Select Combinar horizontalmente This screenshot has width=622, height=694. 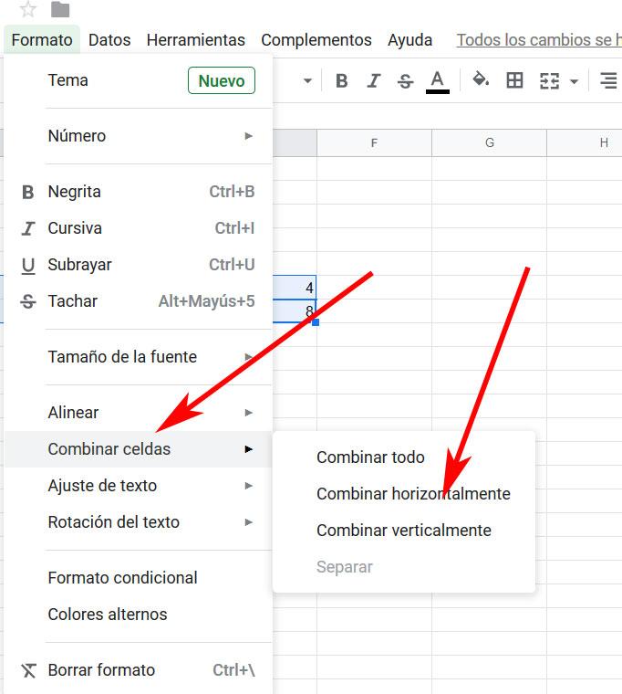pyautogui.click(x=404, y=494)
